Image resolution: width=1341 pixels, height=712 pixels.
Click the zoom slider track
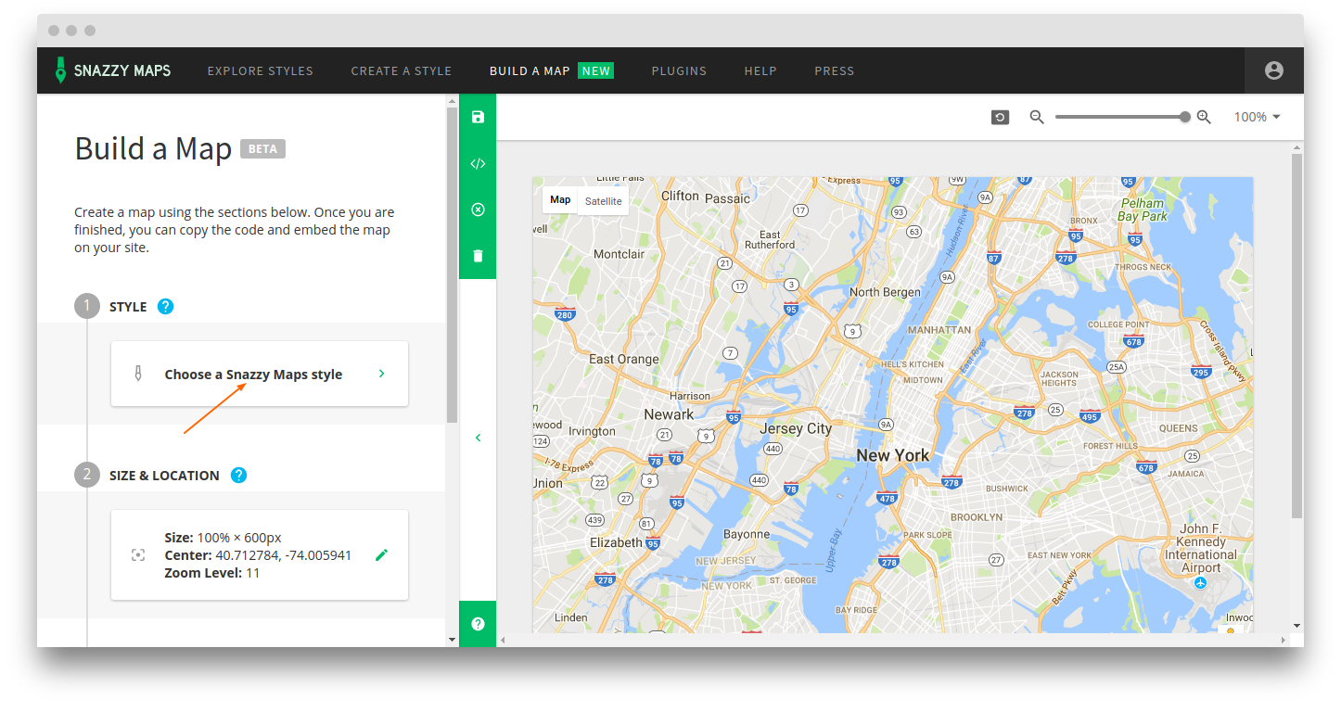(1119, 117)
